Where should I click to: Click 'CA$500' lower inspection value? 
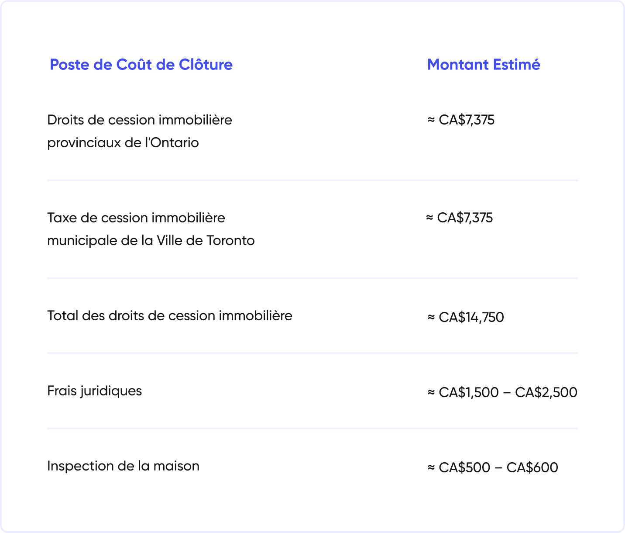(464, 468)
